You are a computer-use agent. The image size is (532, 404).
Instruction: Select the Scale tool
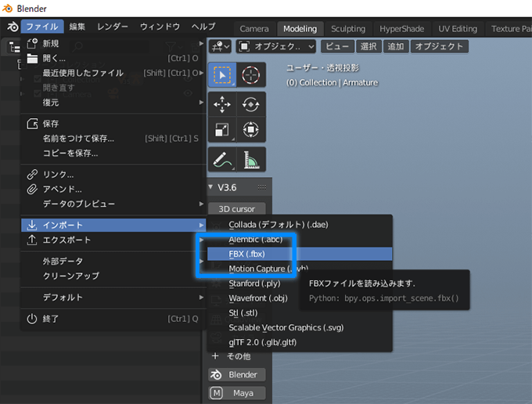(x=222, y=130)
